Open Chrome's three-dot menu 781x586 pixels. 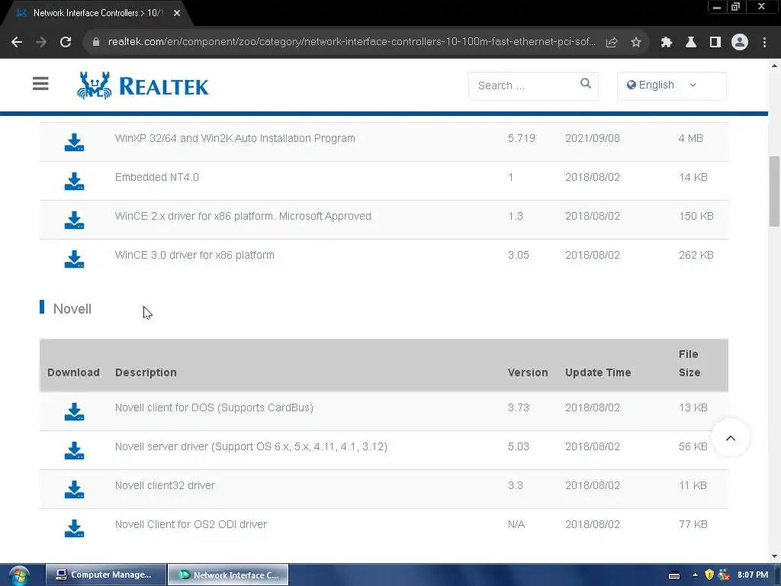point(764,43)
